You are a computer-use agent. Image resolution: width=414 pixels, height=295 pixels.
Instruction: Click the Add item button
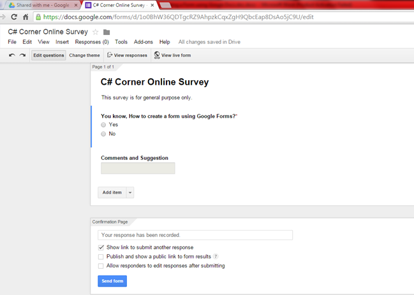point(112,192)
